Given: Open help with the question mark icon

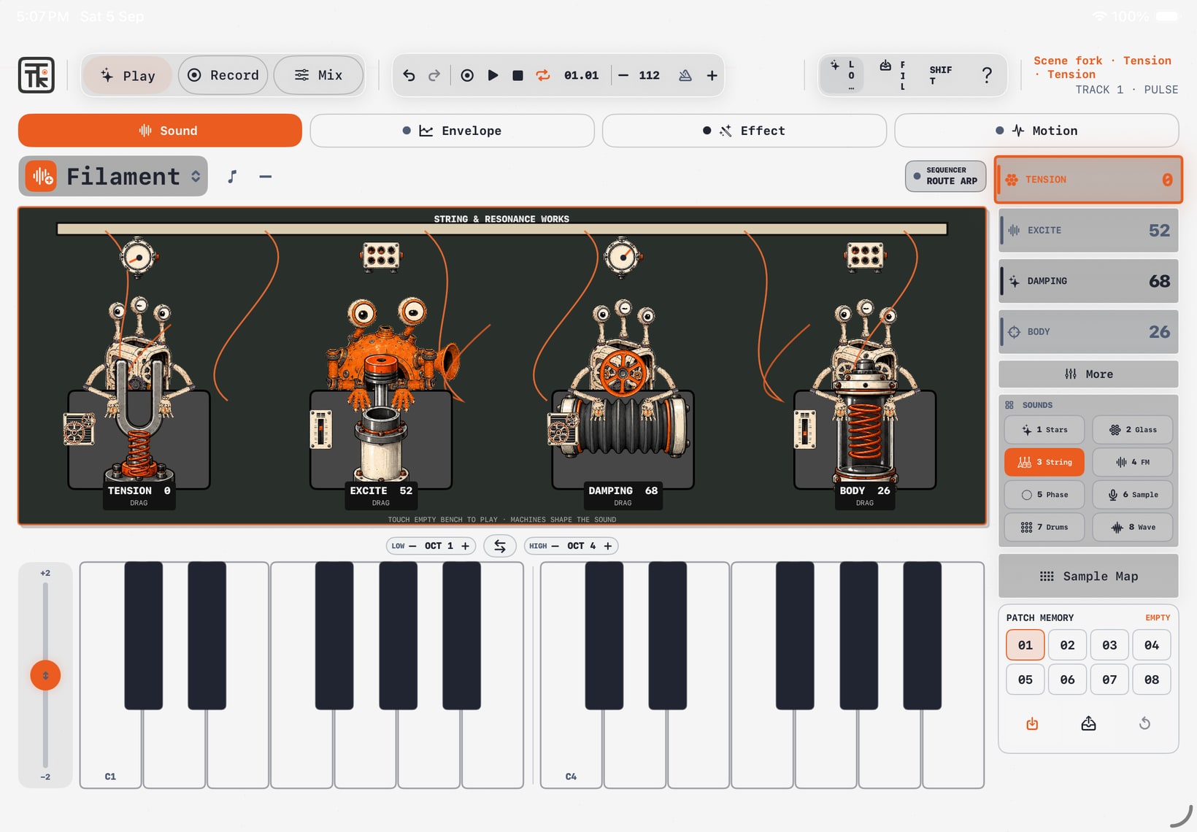Looking at the screenshot, I should click(987, 74).
